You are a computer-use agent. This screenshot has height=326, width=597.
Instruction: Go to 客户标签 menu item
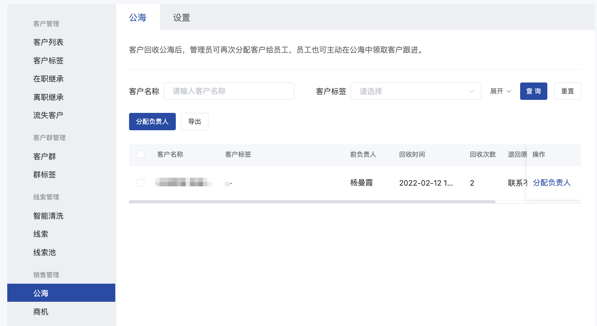48,61
